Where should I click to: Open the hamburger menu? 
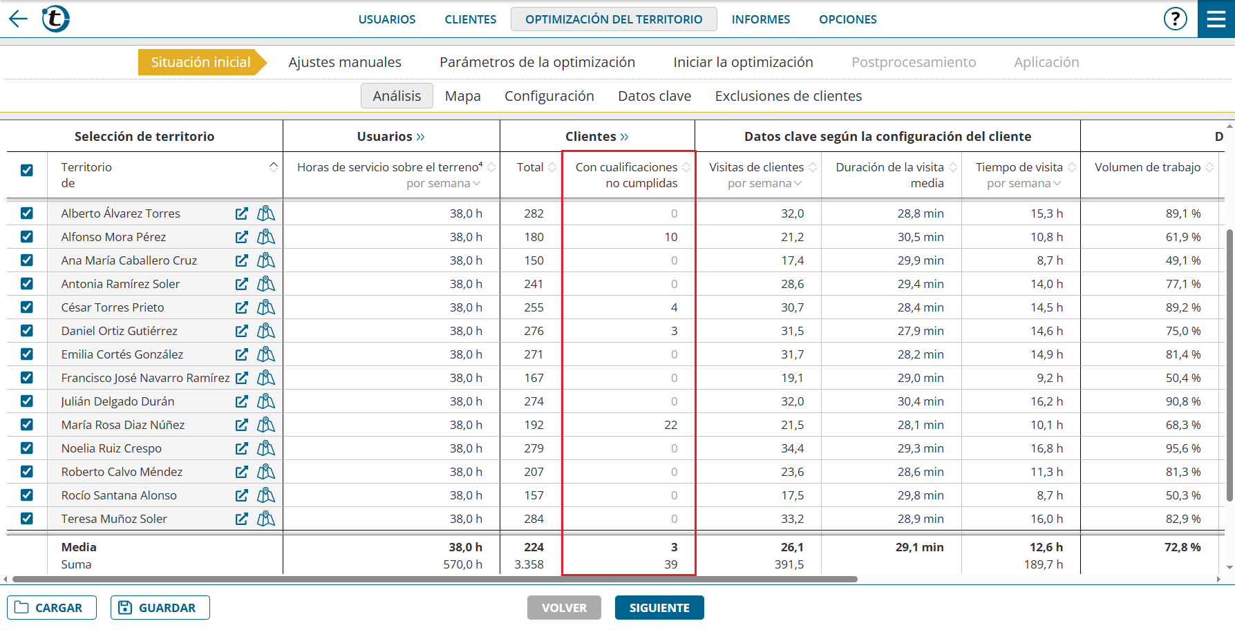click(x=1216, y=19)
